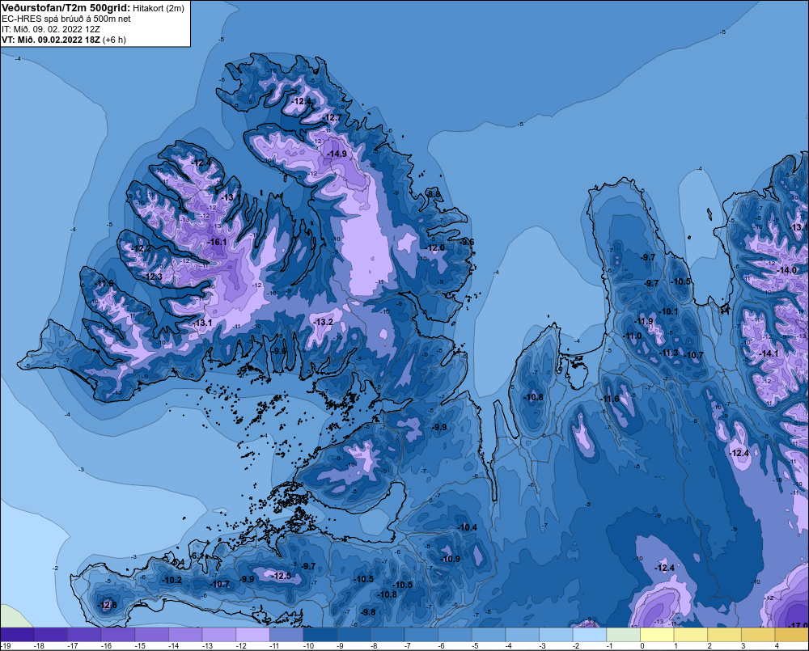Select legend swatch between -7 and -6
This screenshot has height=651, width=809.
tap(421, 635)
